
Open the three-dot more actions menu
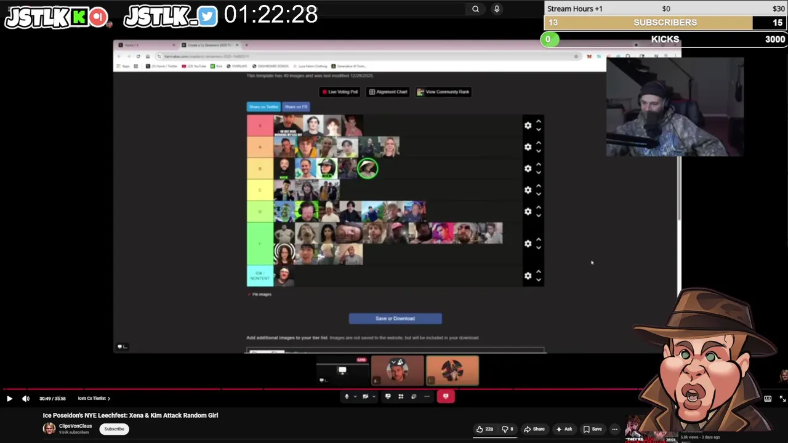tap(614, 429)
